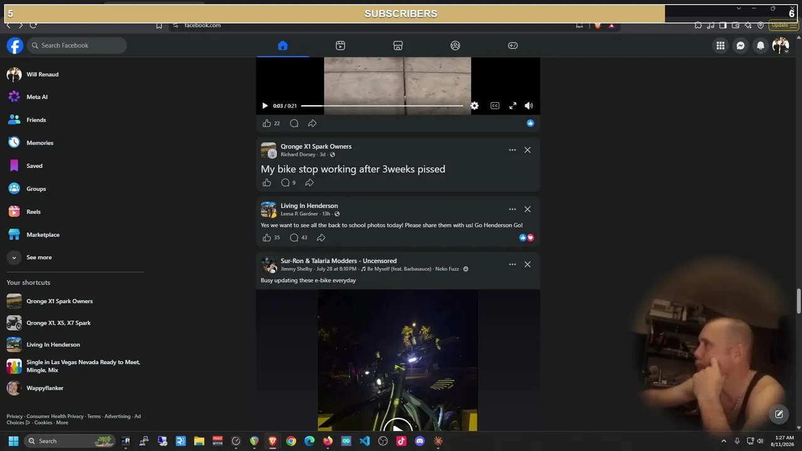Like the bike stop working post
Image resolution: width=802 pixels, height=451 pixels.
pyautogui.click(x=267, y=183)
